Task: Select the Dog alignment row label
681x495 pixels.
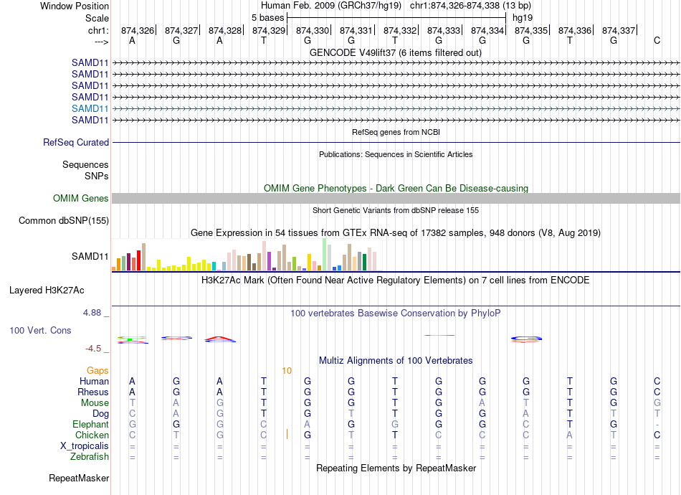Action: tap(100, 414)
